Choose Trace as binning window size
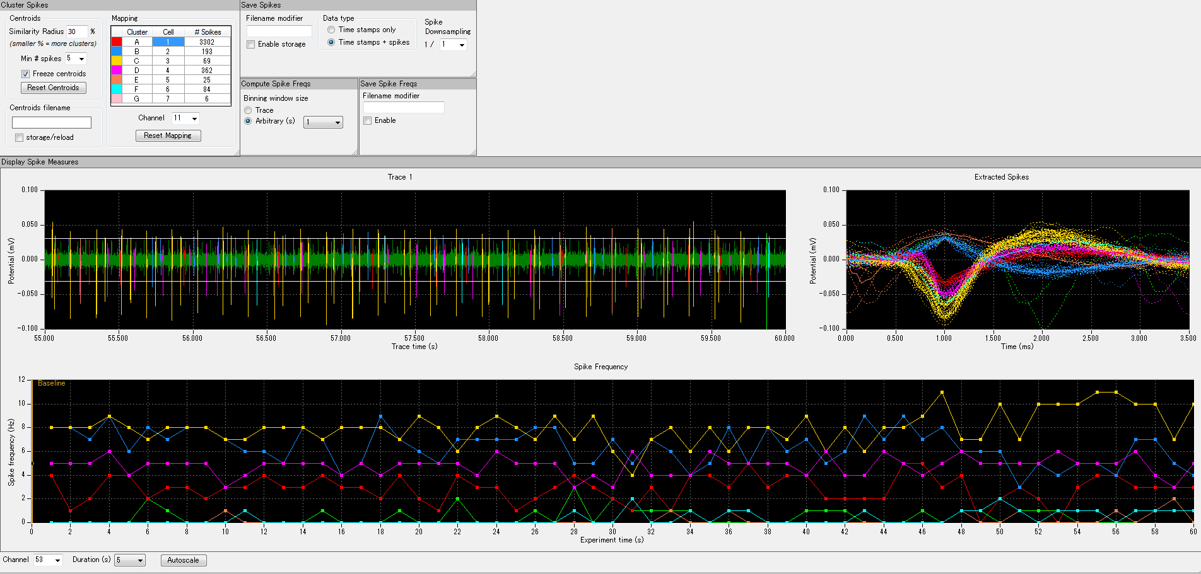The width and height of the screenshot is (1201, 574). 248,110
